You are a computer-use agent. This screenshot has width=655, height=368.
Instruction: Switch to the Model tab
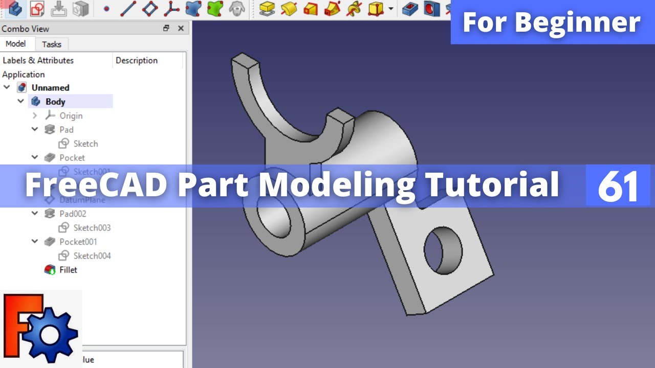[x=16, y=44]
